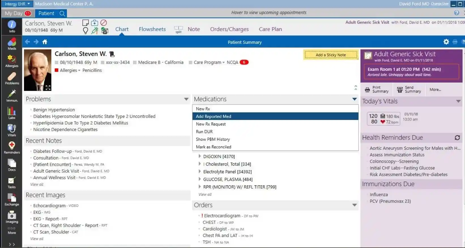Select Run DUR

click(x=275, y=132)
